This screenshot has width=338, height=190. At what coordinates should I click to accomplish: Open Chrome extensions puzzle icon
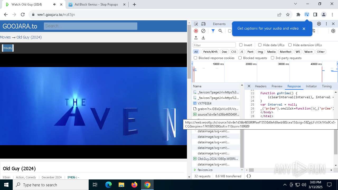pos(298,15)
